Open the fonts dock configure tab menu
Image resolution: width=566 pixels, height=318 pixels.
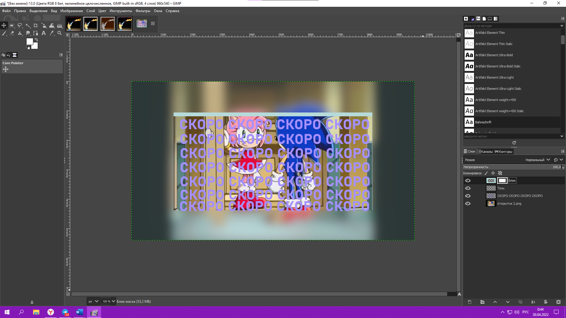[x=562, y=19]
